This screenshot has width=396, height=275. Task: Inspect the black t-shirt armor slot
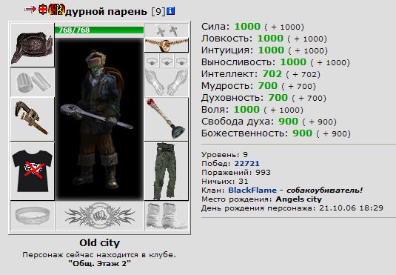[x=33, y=171]
